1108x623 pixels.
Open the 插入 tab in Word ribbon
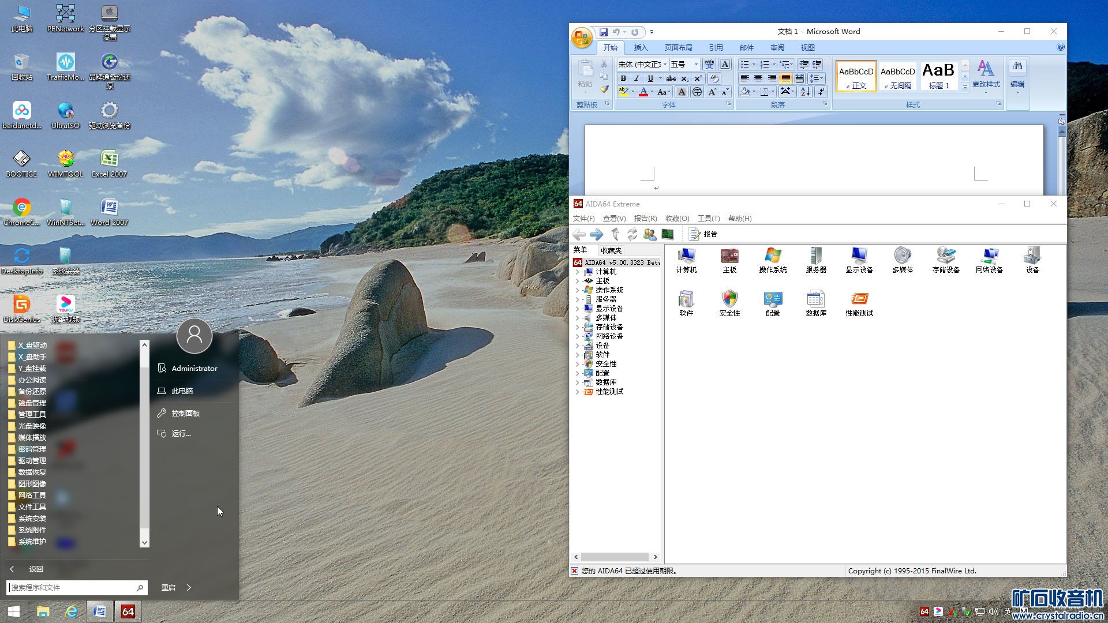click(x=641, y=48)
